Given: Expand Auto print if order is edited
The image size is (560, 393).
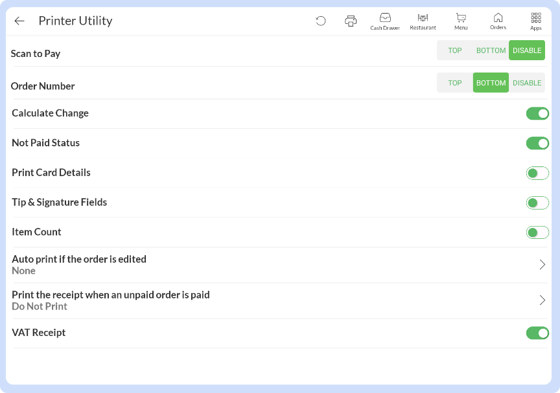Looking at the screenshot, I should [542, 264].
